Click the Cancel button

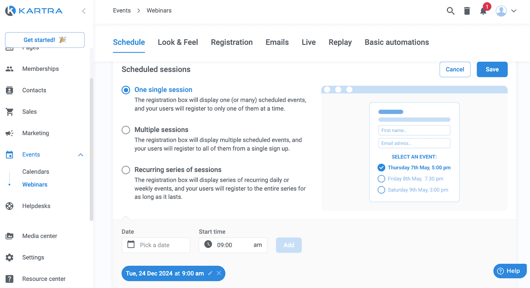pyautogui.click(x=455, y=69)
